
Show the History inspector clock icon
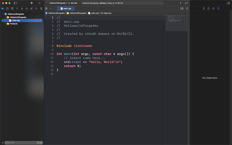[209, 8]
